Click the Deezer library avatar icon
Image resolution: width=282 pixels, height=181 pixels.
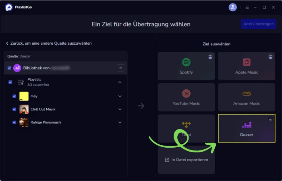(17, 68)
